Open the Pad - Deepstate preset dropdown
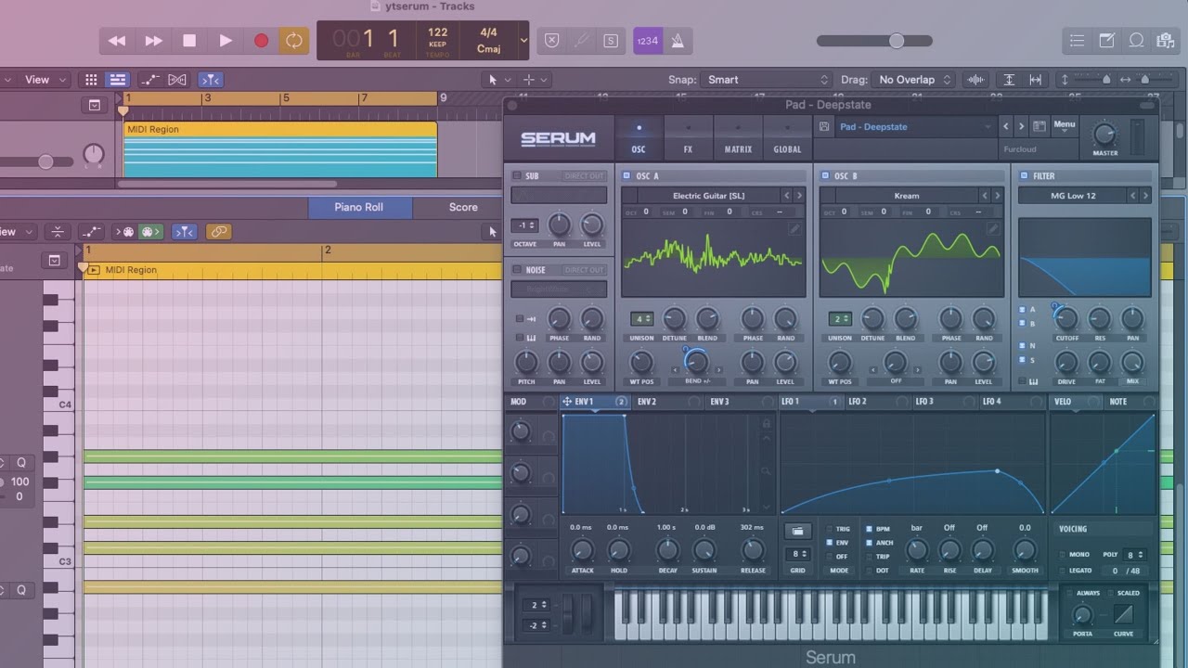This screenshot has height=668, width=1188. pos(915,127)
